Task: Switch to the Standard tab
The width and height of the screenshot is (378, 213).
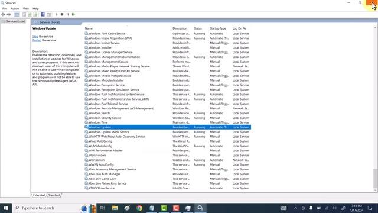Action: click(54, 195)
